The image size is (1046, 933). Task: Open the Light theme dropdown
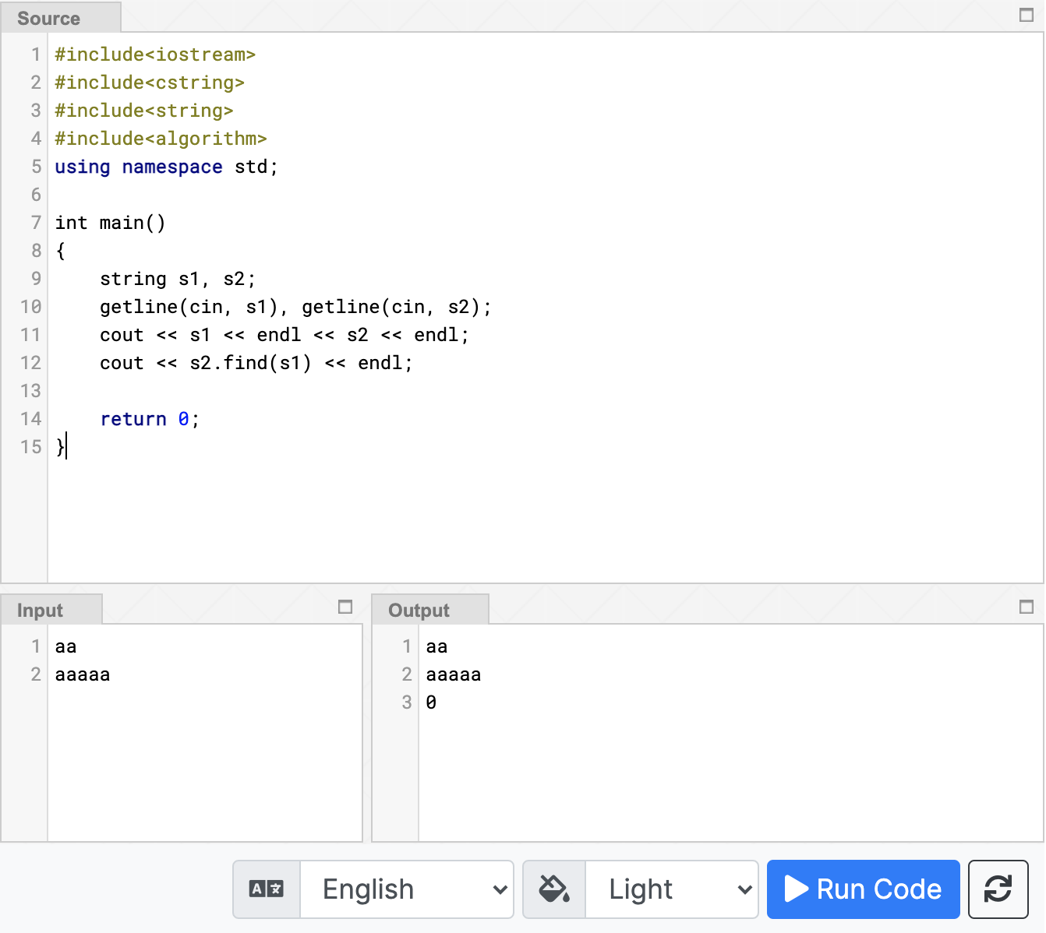point(670,889)
